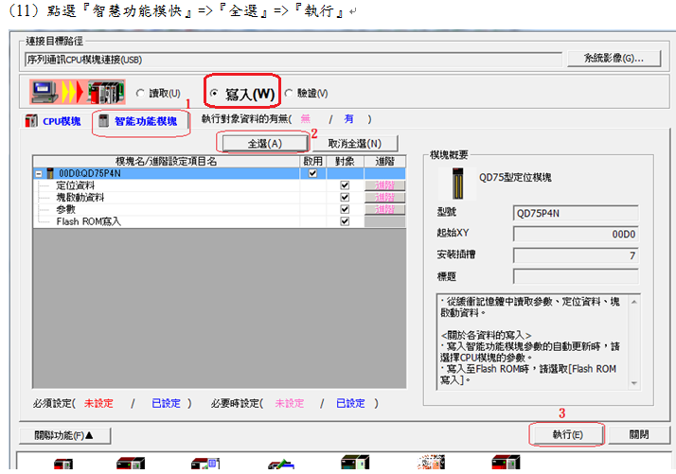The height and width of the screenshot is (474, 676).
Task: Click the 進階 button for 參數 row
Action: [x=385, y=209]
